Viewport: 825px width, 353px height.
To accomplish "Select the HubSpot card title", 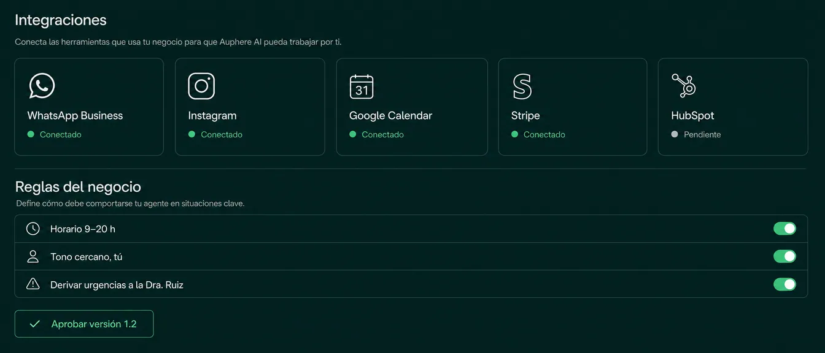I will click(693, 115).
